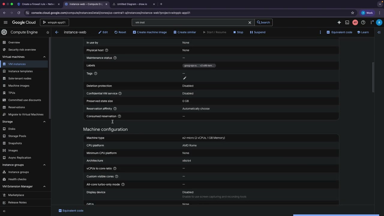Collapse the Virtual machines section
384x216 pixels.
[x=44, y=57]
